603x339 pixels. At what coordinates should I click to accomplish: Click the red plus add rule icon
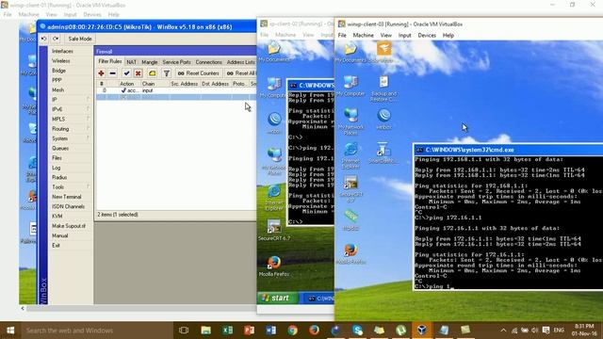(x=101, y=73)
